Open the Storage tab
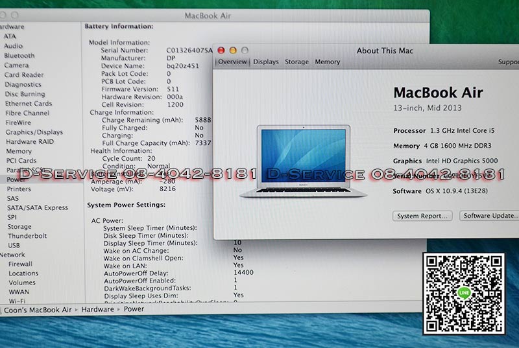 pos(296,62)
